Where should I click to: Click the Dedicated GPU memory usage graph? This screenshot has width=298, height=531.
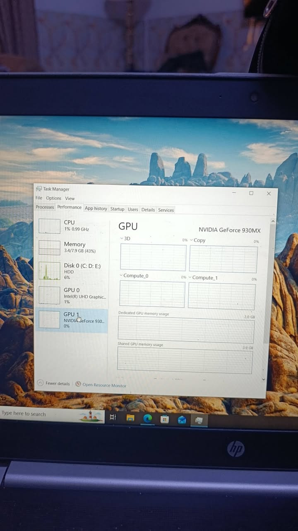click(186, 330)
